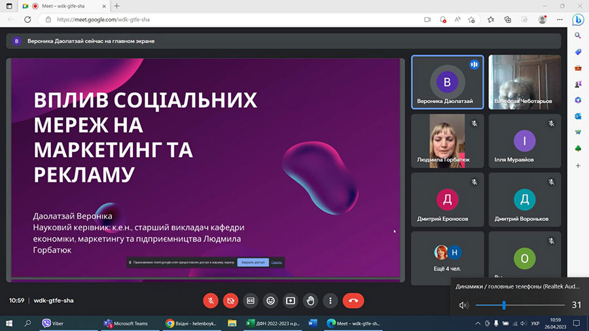Close the Meet browser tab
The height and width of the screenshot is (331, 589).
tap(104, 6)
